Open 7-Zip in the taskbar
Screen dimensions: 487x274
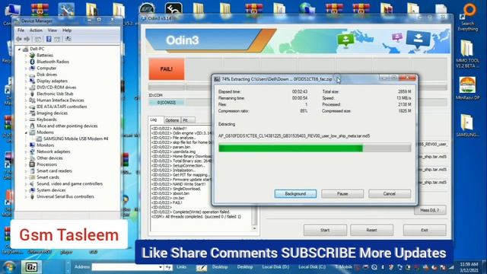(31, 267)
